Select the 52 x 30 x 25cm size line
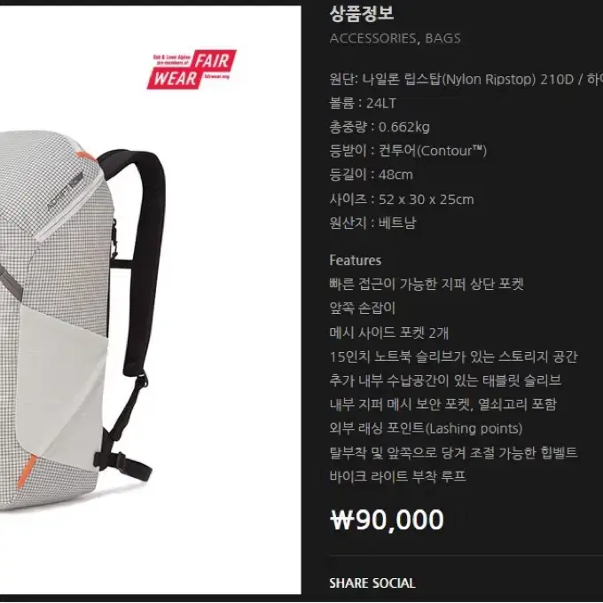 pyautogui.click(x=402, y=200)
